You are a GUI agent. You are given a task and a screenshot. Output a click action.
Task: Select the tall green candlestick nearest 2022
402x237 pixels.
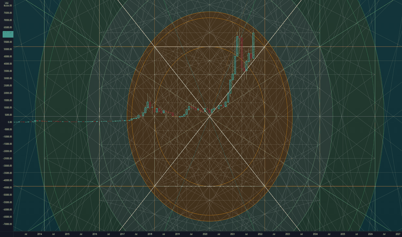(253, 46)
